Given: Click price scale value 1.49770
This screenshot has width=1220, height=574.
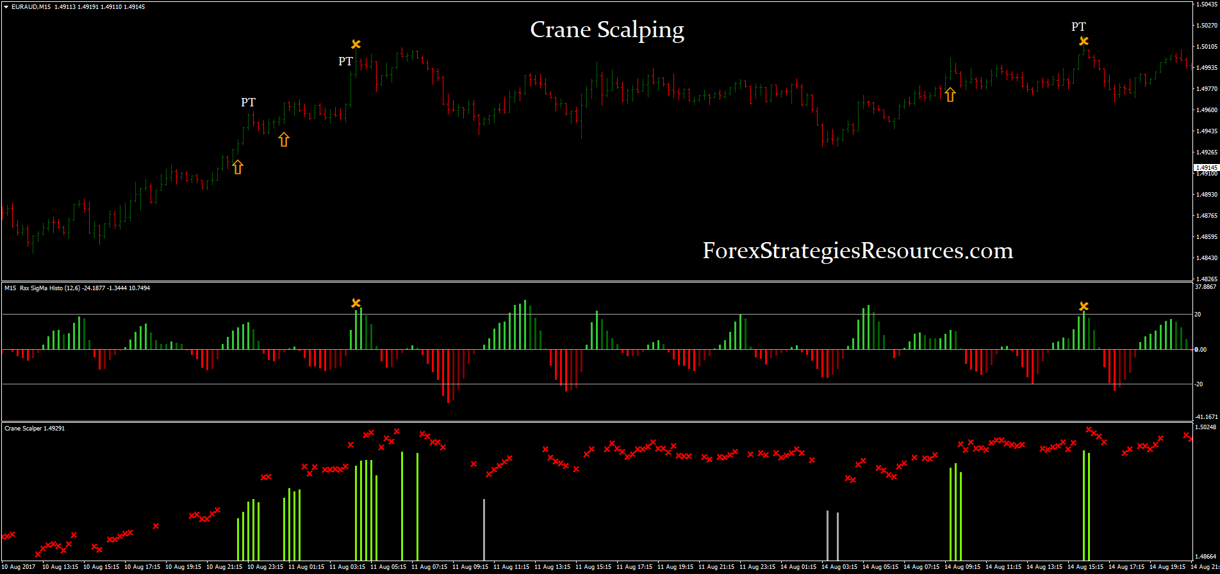Looking at the screenshot, I should click(x=1207, y=89).
